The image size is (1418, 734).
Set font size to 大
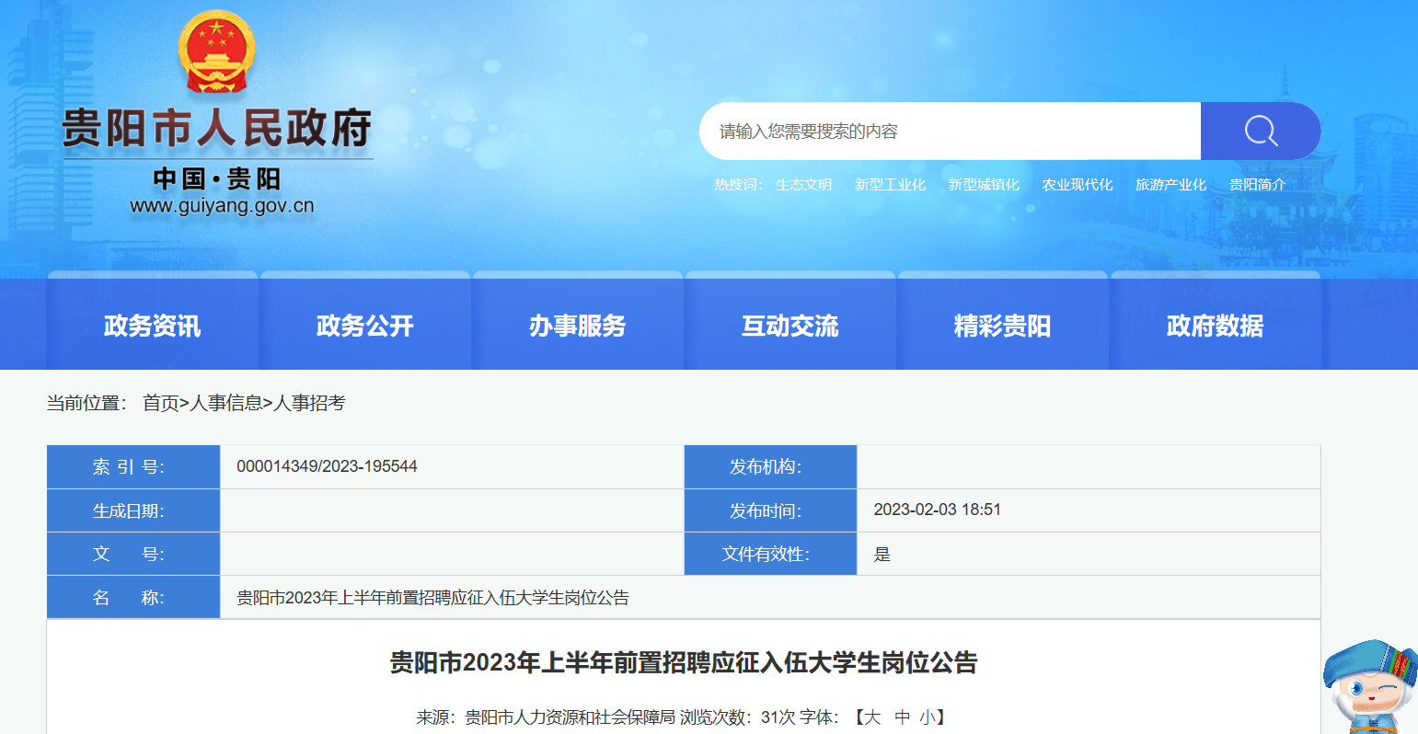point(872,717)
